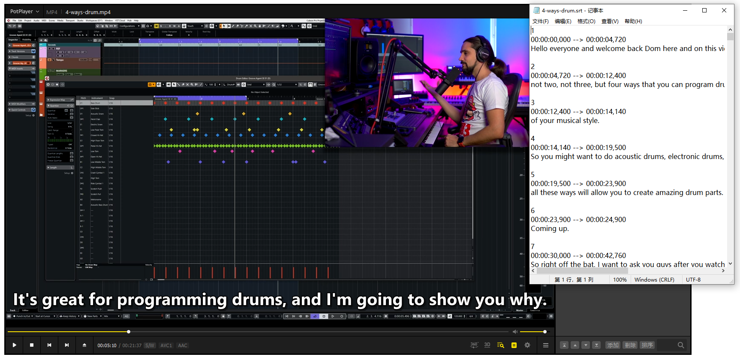The width and height of the screenshot is (740, 357).
Task: Start playback with the Play button
Action: [14, 345]
